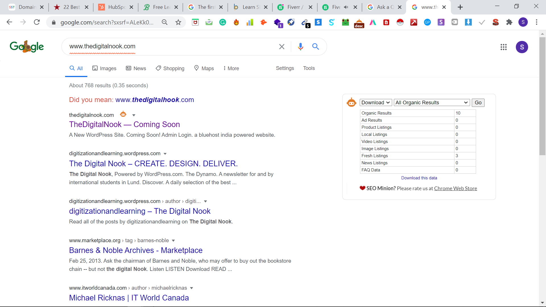
Task: Click the purple S extension icon
Action: coord(441,22)
